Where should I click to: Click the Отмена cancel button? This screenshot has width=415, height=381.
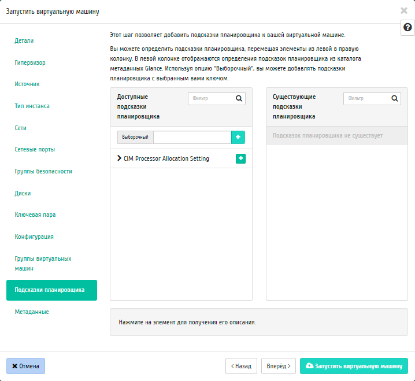point(25,366)
